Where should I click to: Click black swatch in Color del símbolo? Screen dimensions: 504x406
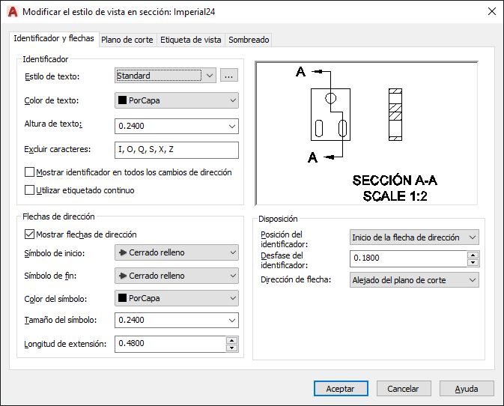(x=123, y=298)
